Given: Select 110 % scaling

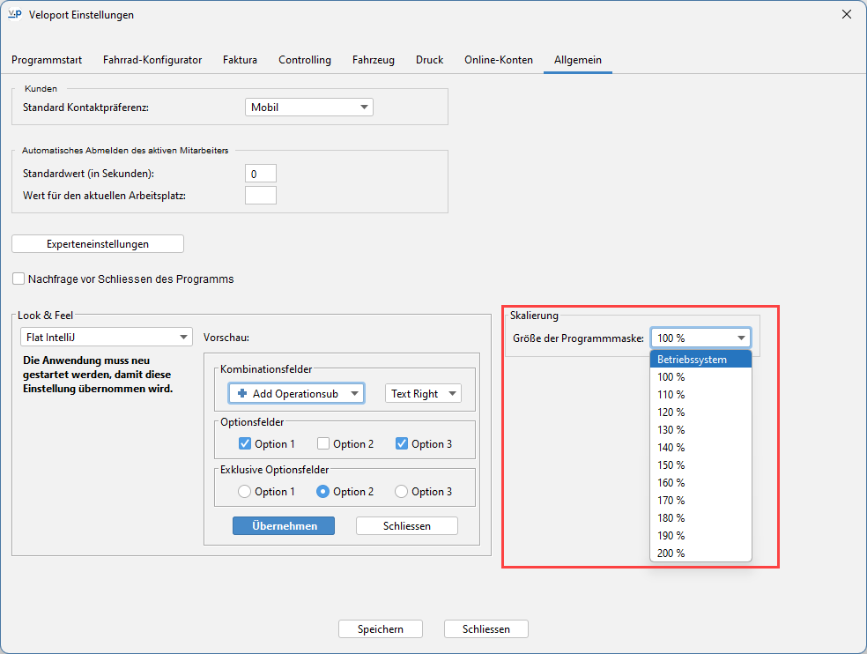Looking at the screenshot, I should click(x=700, y=395).
